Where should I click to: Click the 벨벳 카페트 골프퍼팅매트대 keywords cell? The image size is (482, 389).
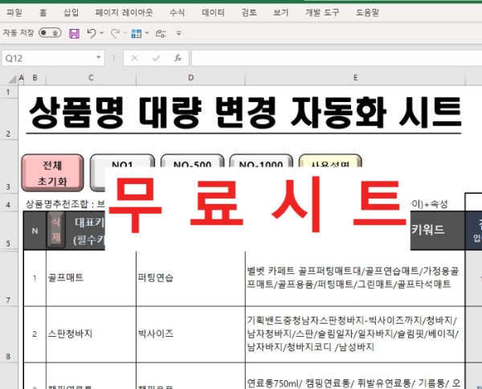pyautogui.click(x=355, y=278)
